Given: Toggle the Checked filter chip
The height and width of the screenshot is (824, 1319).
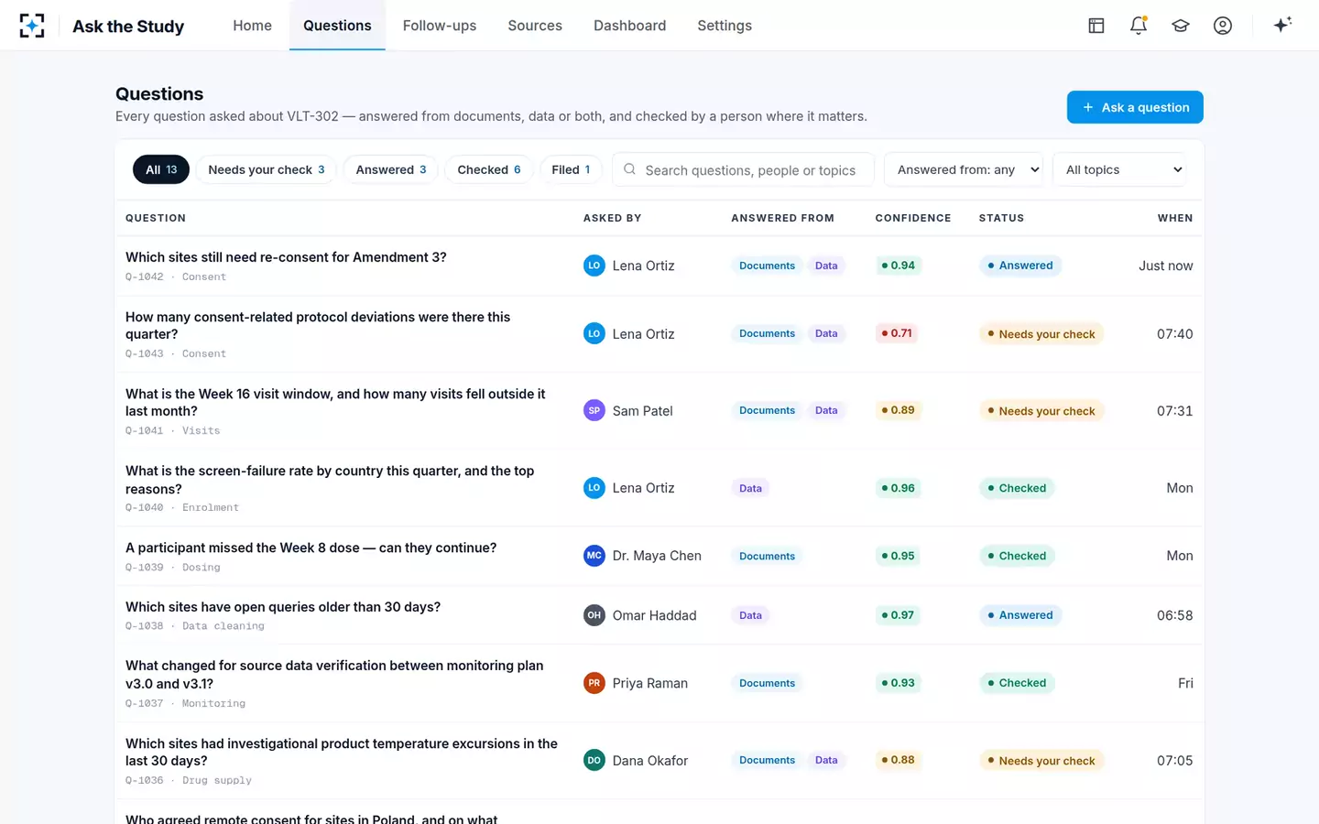Looking at the screenshot, I should pyautogui.click(x=489, y=169).
